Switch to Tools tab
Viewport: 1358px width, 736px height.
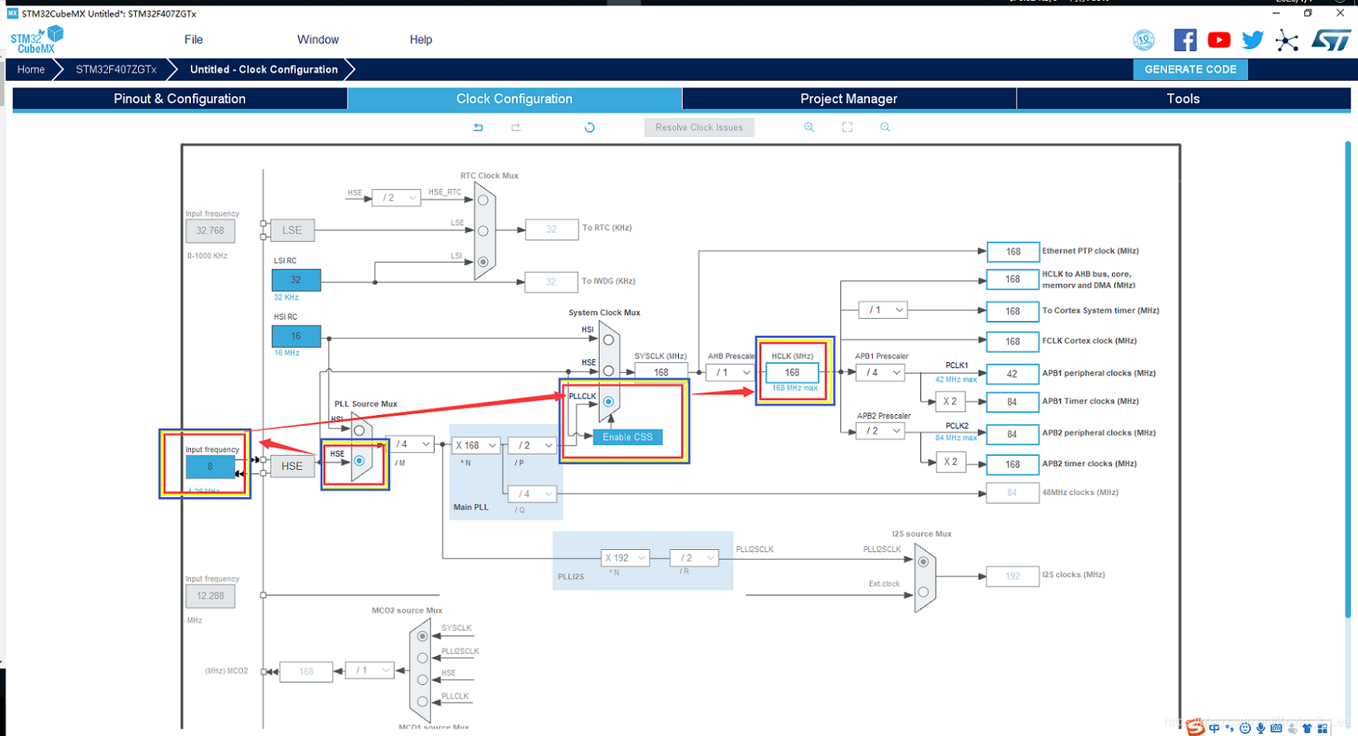click(1183, 98)
